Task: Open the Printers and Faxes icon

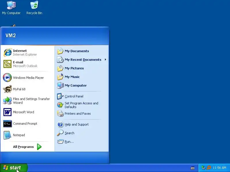Action: click(x=60, y=114)
